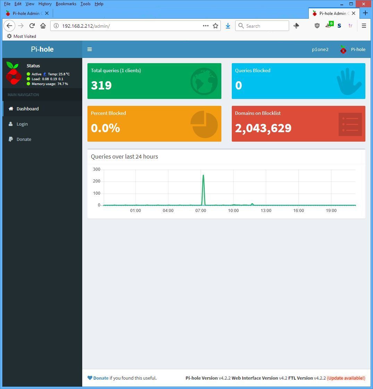Click the 'Load: 0.08 0.19 0.1' status text
This screenshot has width=373, height=389.
(48, 79)
